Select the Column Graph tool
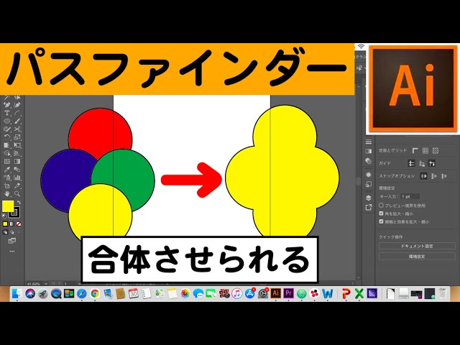 (17, 178)
